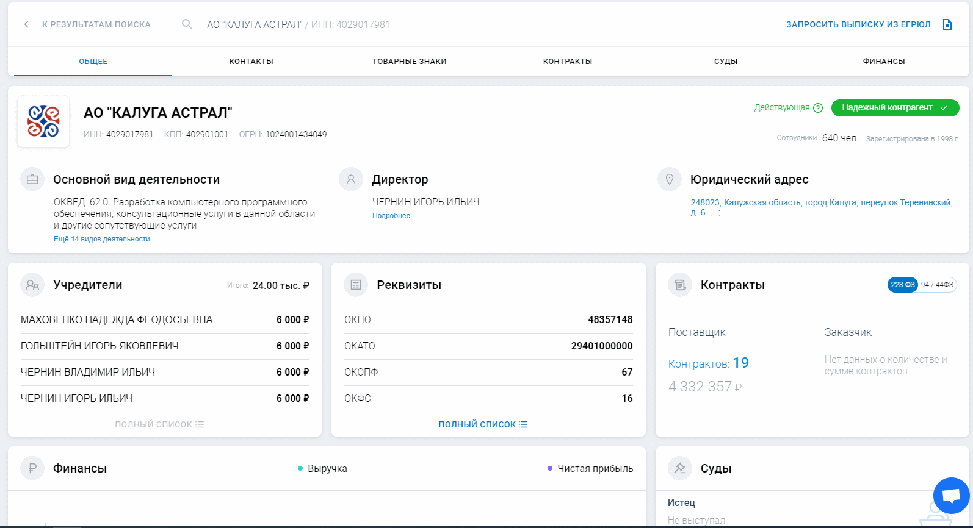Click the ОКАТО value 29401000000
The image size is (973, 528).
pos(602,346)
